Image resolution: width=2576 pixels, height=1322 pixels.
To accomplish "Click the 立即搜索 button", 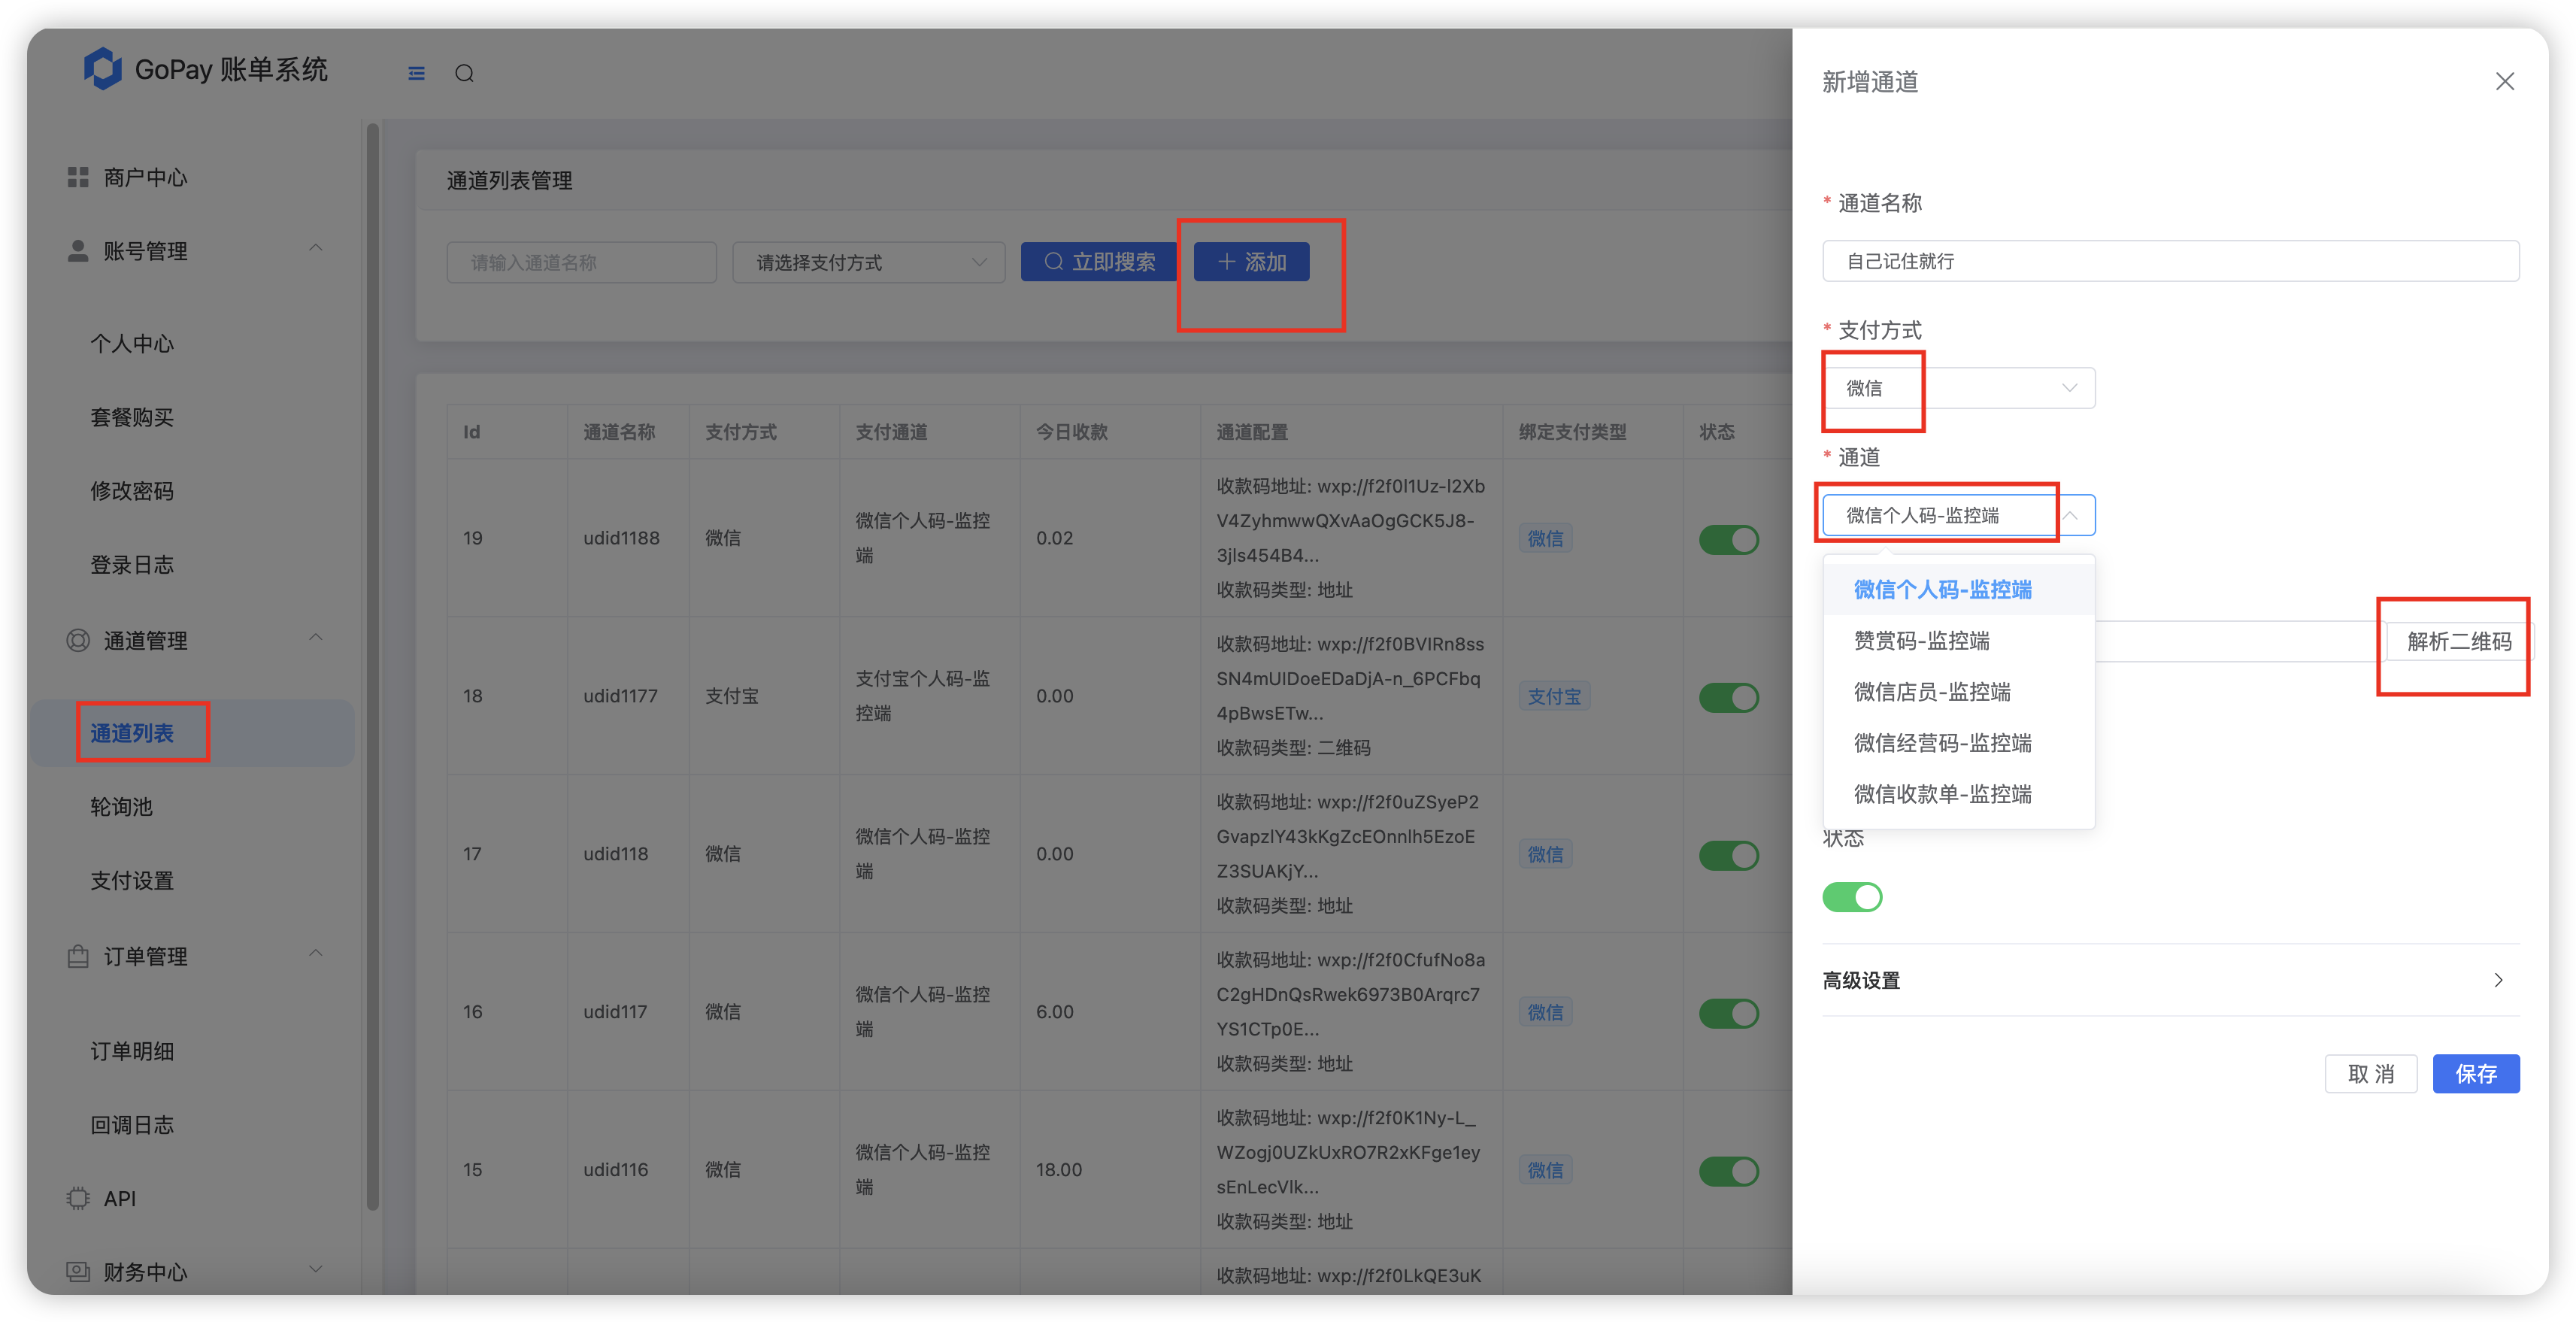I will [1099, 262].
